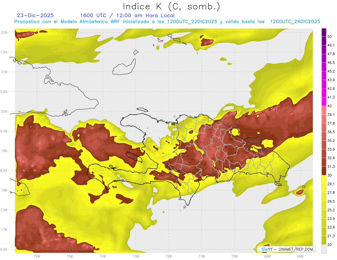Image resolution: width=337 pixels, height=260 pixels.
Task: Click the '20' color bar value
Action: click(x=330, y=245)
